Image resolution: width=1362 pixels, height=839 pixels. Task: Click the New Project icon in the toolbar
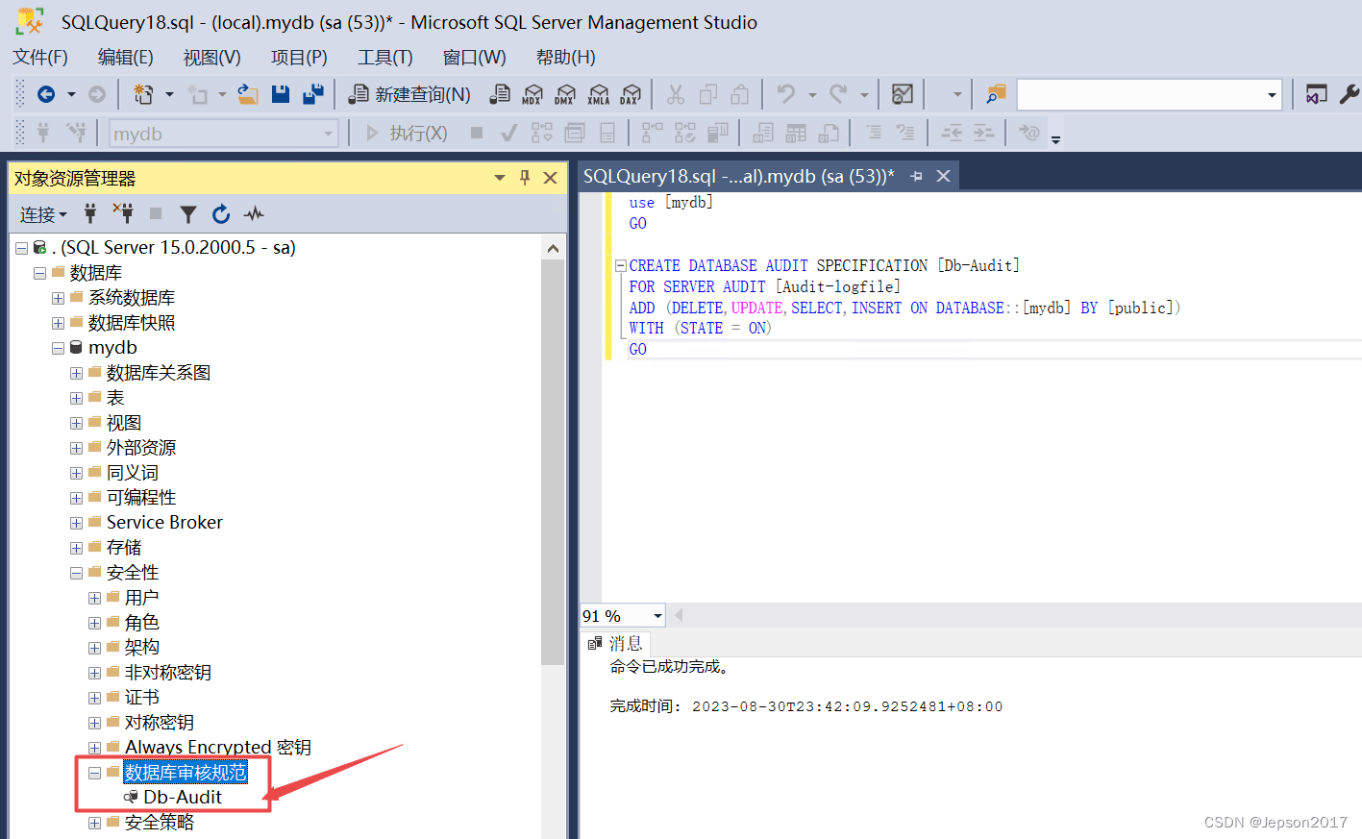point(143,94)
